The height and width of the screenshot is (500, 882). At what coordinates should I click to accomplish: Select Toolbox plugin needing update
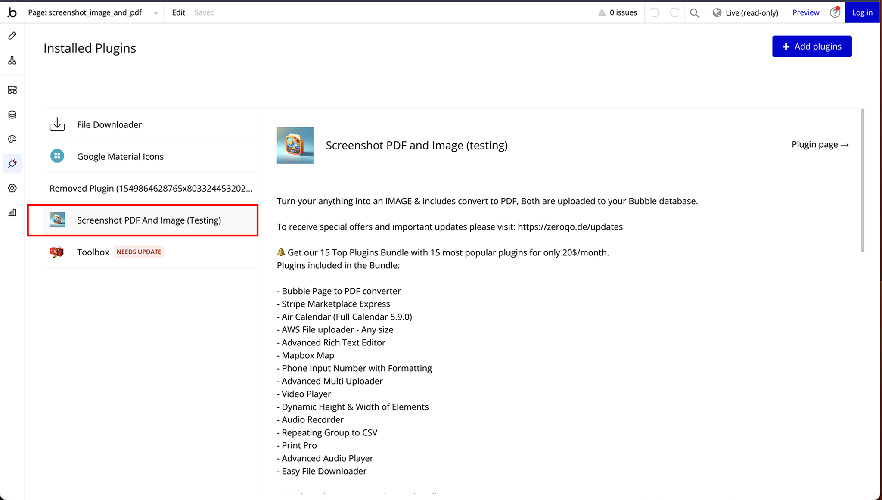[x=93, y=252]
